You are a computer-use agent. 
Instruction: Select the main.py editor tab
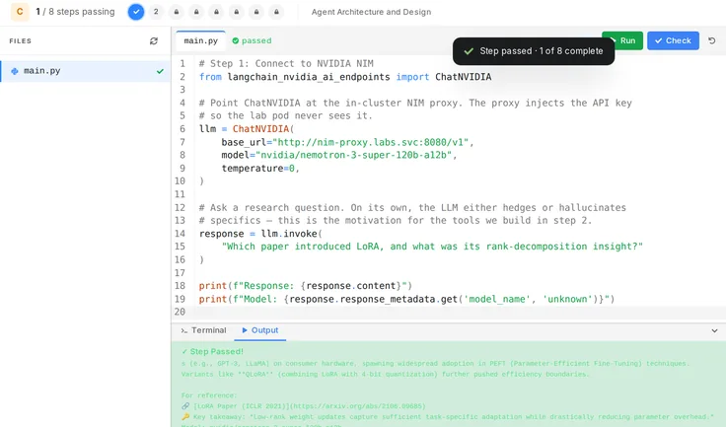[x=200, y=40]
